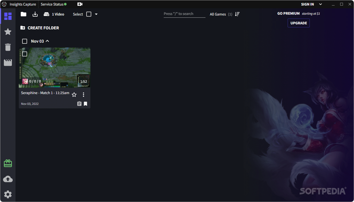Open settings gear in sidebar
This screenshot has width=354, height=202.
tap(8, 194)
